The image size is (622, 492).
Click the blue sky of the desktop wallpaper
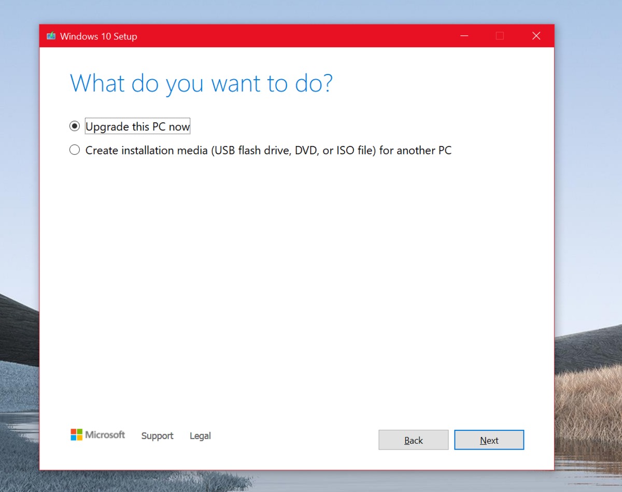(311, 10)
